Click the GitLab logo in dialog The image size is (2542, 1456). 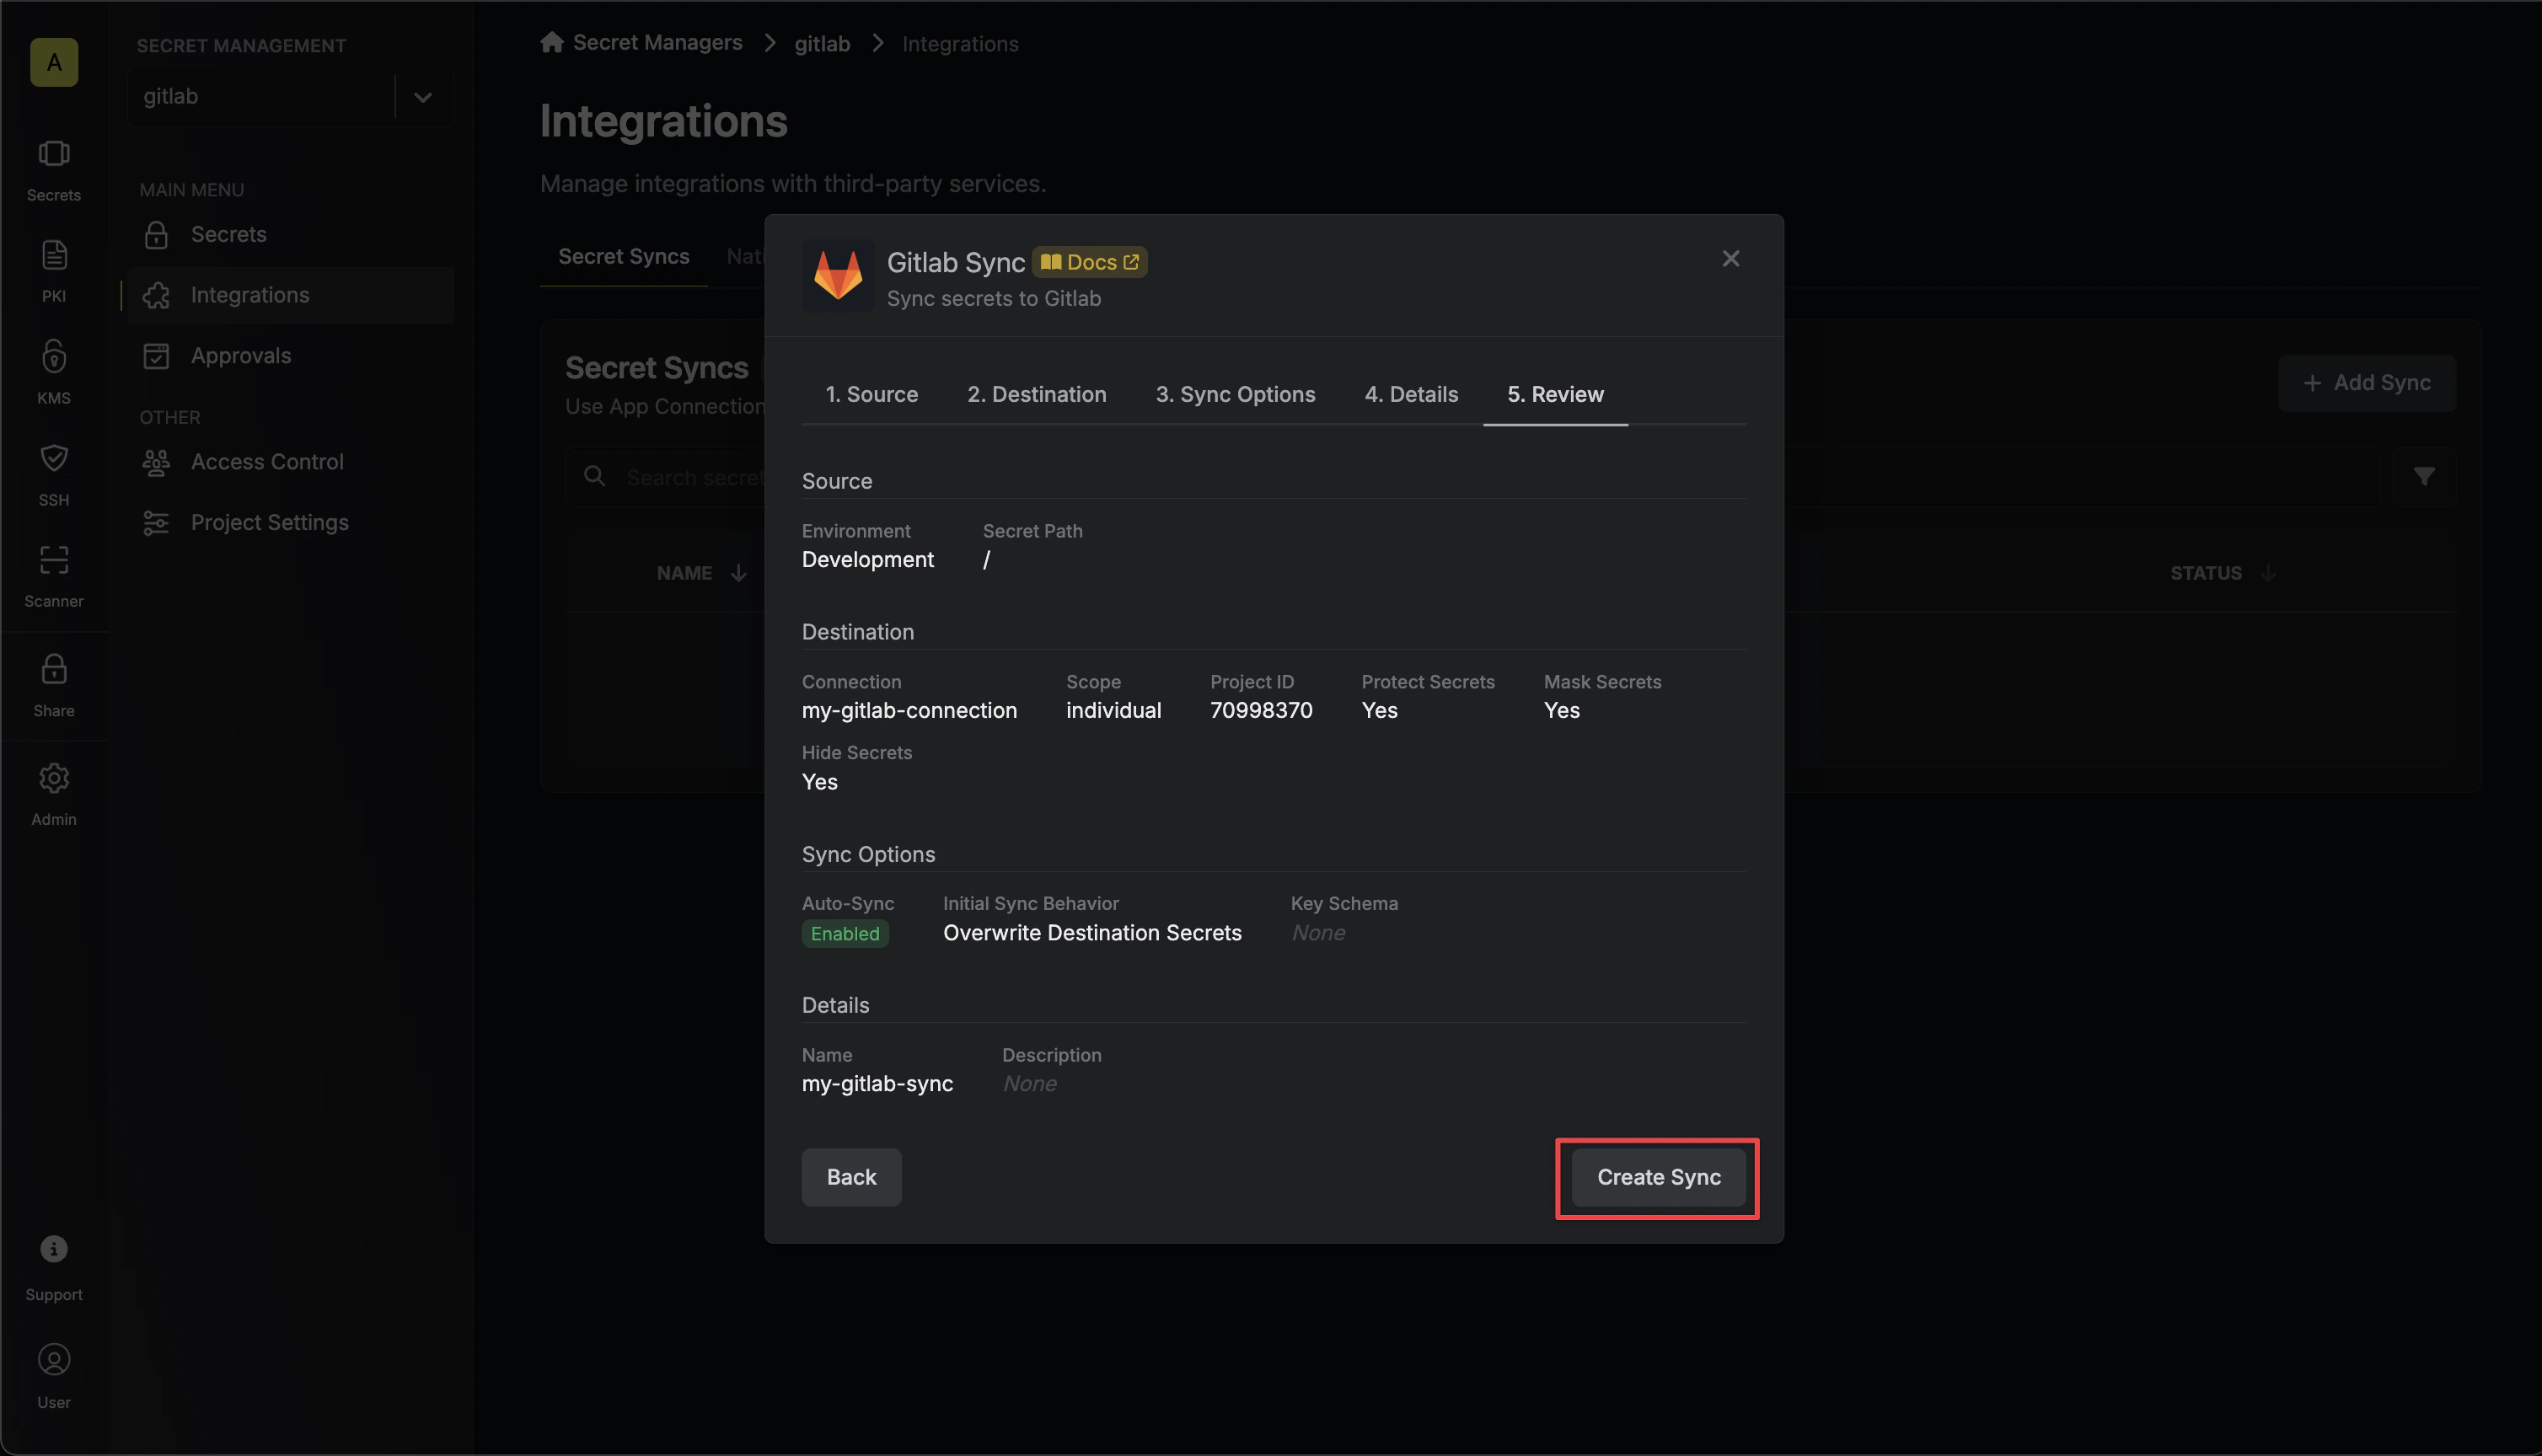pos(838,275)
